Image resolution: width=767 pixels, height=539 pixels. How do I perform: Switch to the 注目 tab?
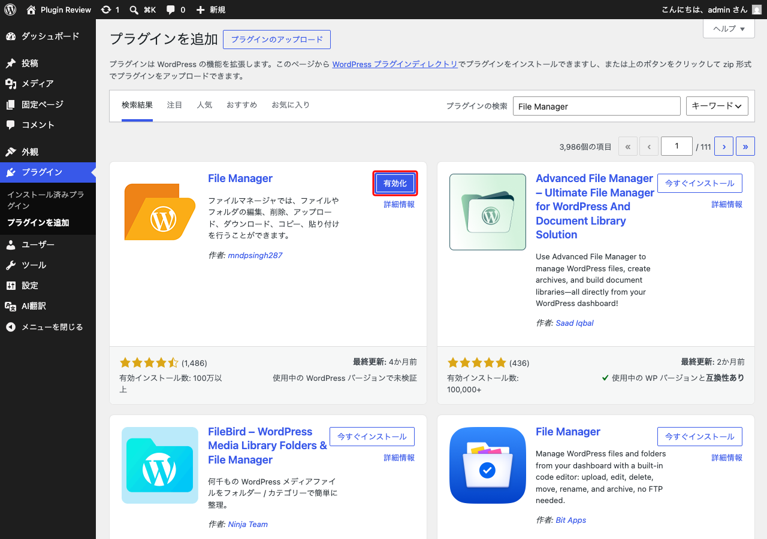click(x=175, y=105)
